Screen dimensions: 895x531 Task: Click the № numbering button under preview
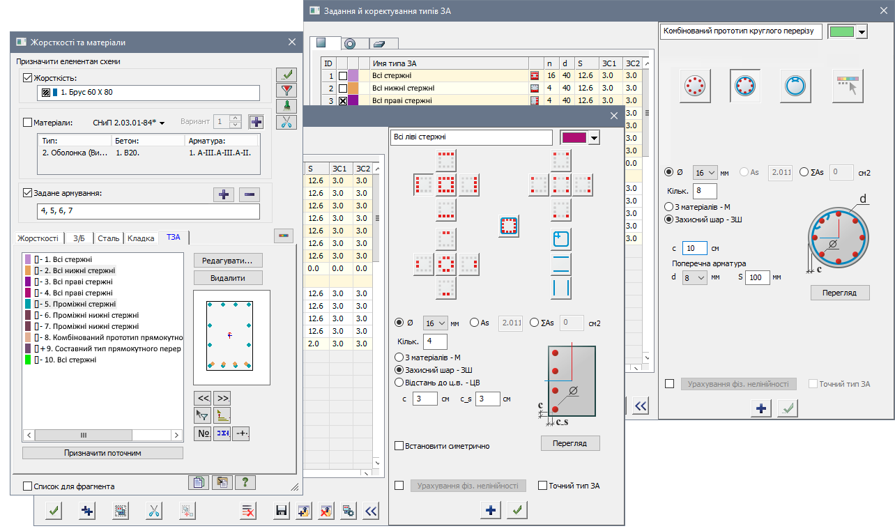coord(203,433)
